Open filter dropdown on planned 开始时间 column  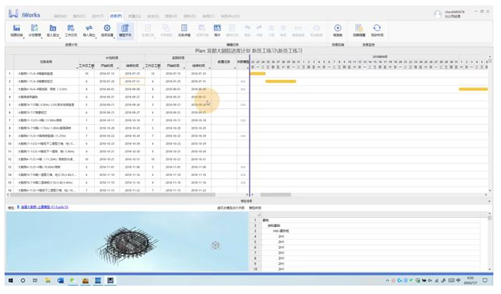click(x=118, y=68)
